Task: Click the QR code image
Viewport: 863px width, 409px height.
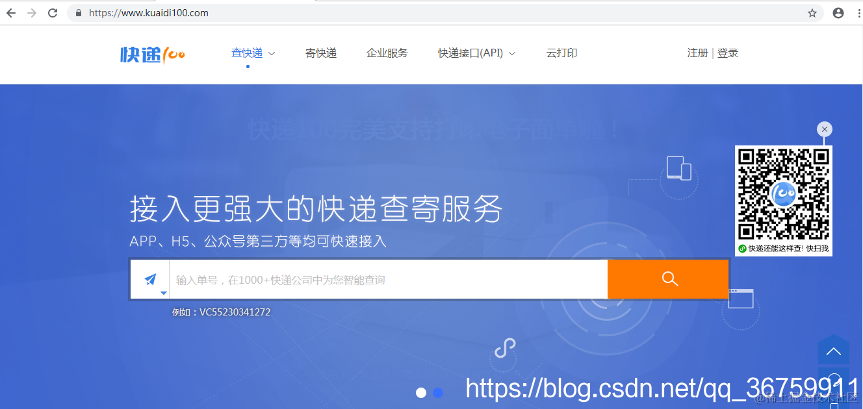Action: [784, 194]
